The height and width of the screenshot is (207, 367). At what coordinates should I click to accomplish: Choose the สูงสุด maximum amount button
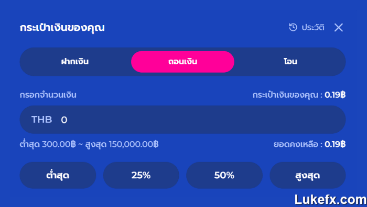point(308,175)
